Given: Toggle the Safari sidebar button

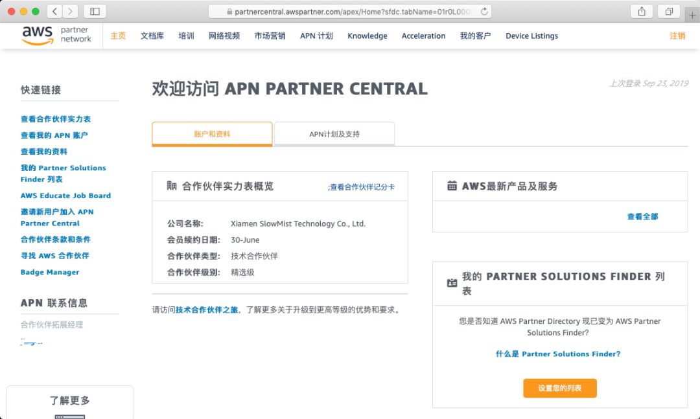Looking at the screenshot, I should 95,12.
